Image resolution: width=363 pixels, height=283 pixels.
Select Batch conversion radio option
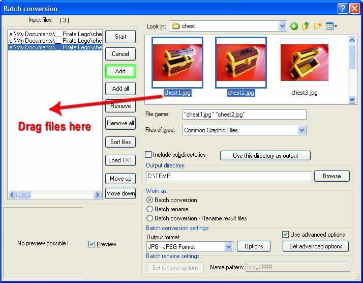[150, 200]
